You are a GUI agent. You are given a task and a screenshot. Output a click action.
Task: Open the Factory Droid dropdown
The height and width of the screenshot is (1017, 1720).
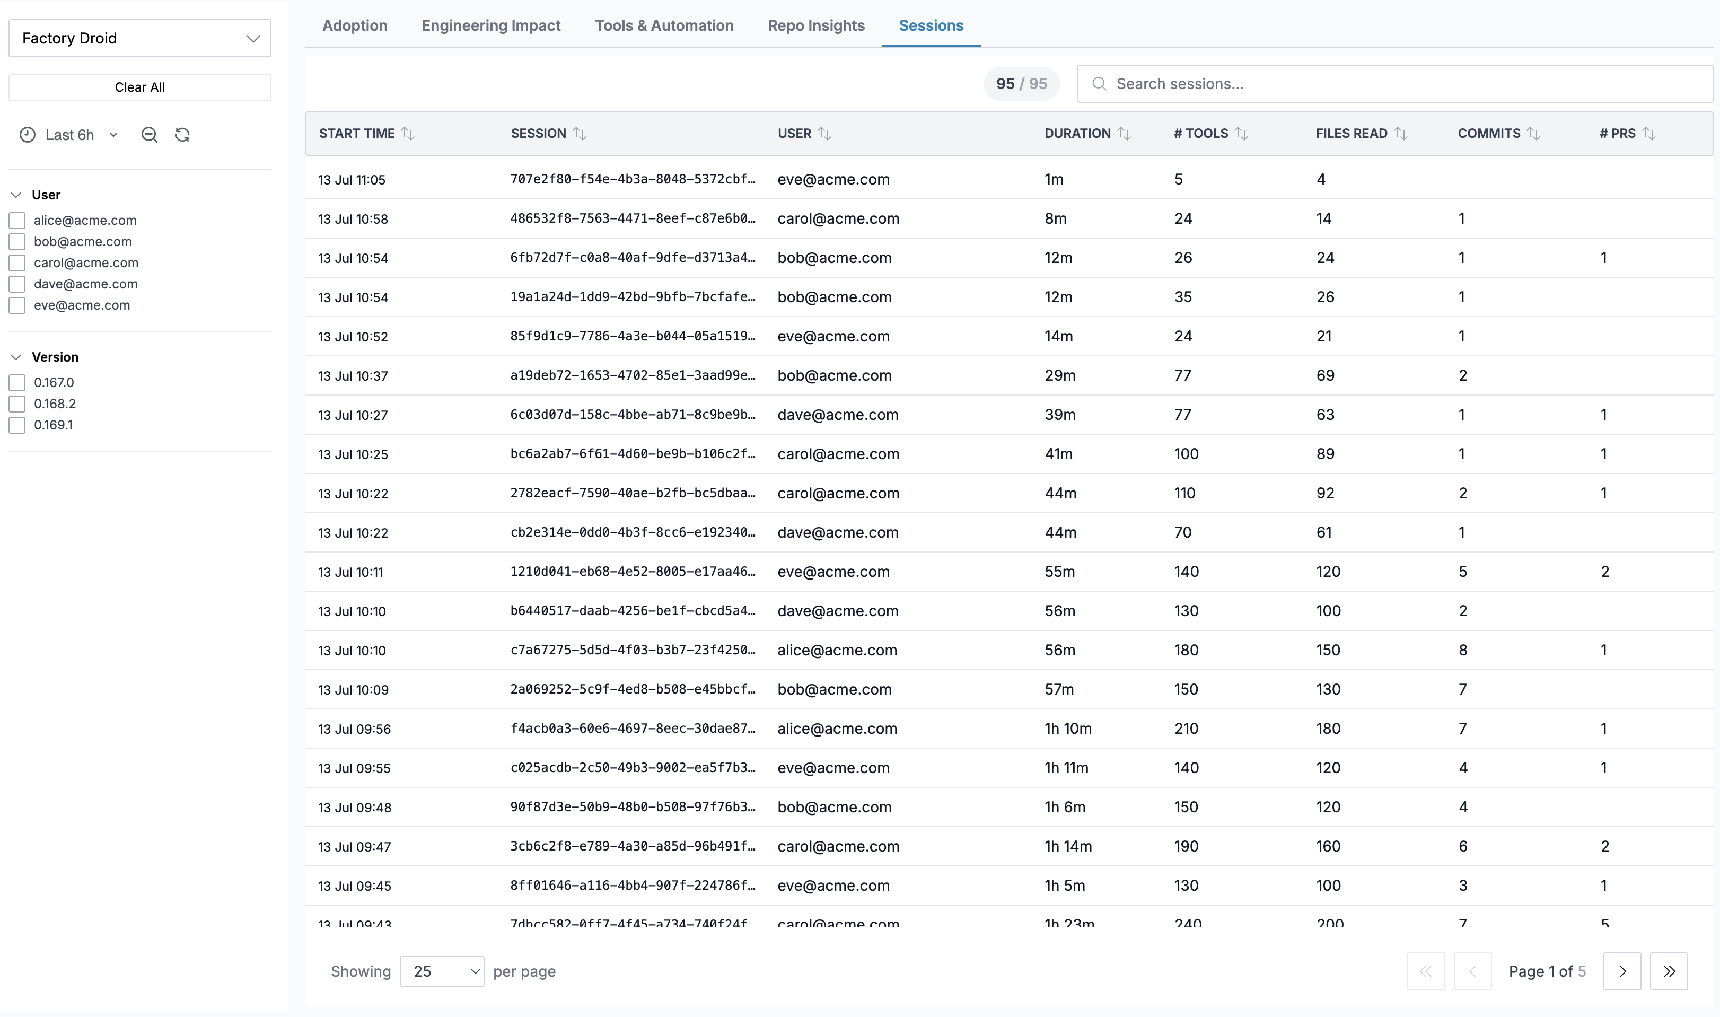click(140, 38)
